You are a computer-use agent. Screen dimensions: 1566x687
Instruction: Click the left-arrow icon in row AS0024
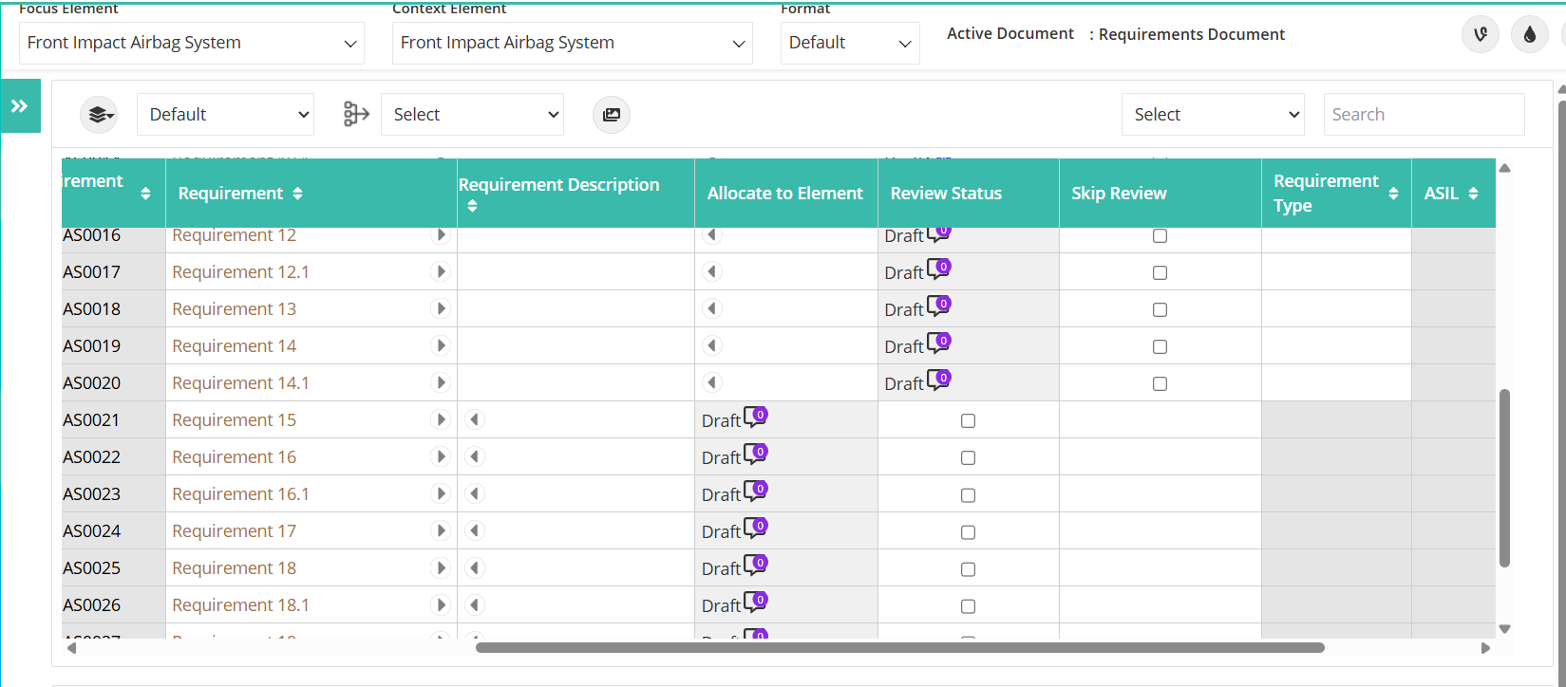(x=476, y=531)
